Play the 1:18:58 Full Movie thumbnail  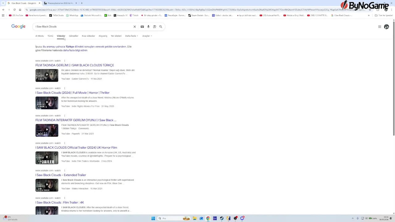tap(47, 103)
